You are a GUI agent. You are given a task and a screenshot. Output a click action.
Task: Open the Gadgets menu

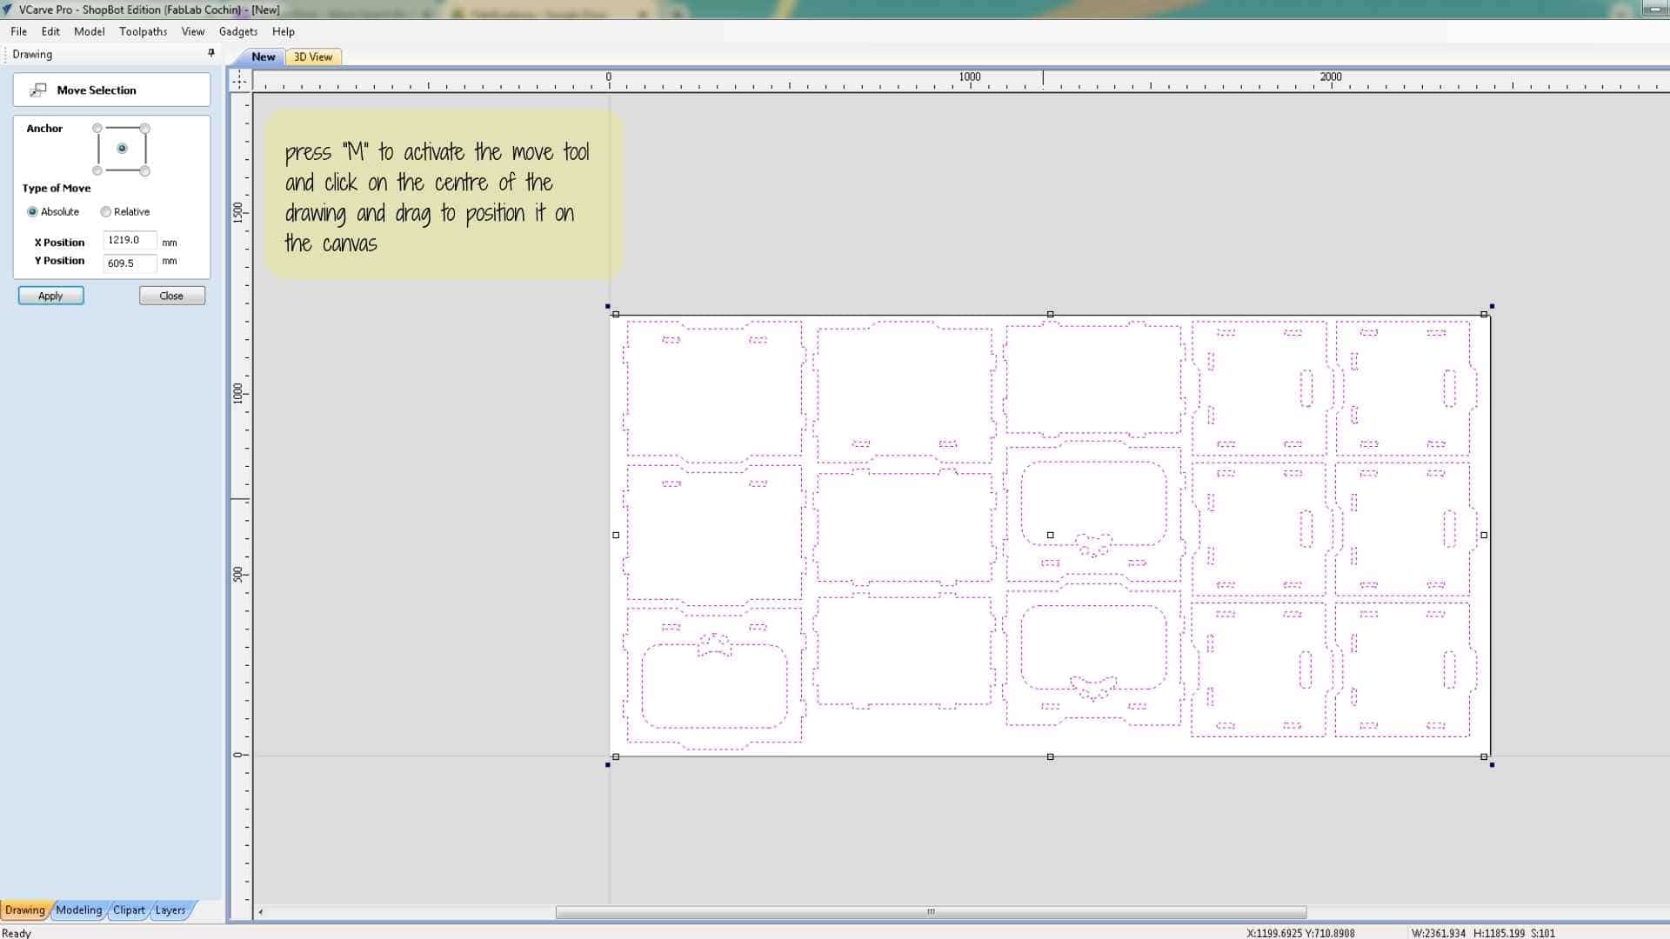[237, 31]
